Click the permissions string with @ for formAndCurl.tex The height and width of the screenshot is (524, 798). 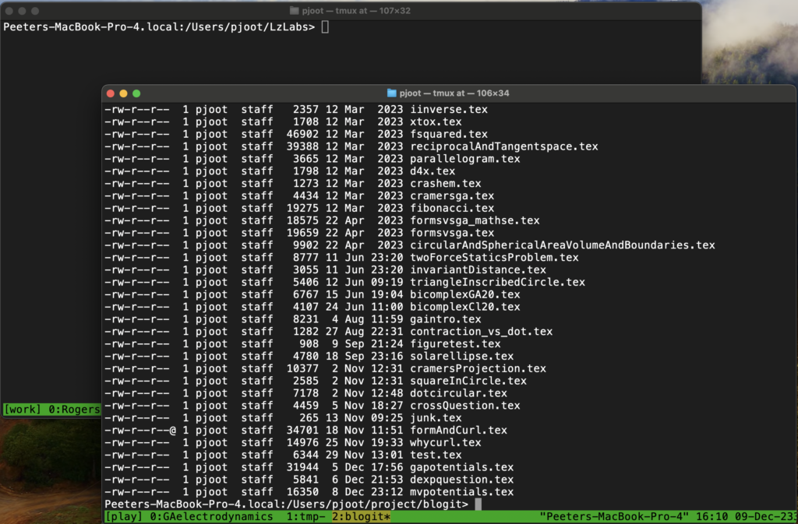tap(140, 430)
